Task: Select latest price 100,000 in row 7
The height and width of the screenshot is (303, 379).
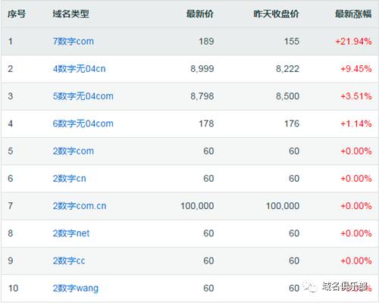Action: [x=197, y=206]
